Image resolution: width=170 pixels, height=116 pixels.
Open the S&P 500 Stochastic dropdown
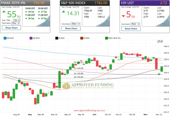[x=76, y=24]
